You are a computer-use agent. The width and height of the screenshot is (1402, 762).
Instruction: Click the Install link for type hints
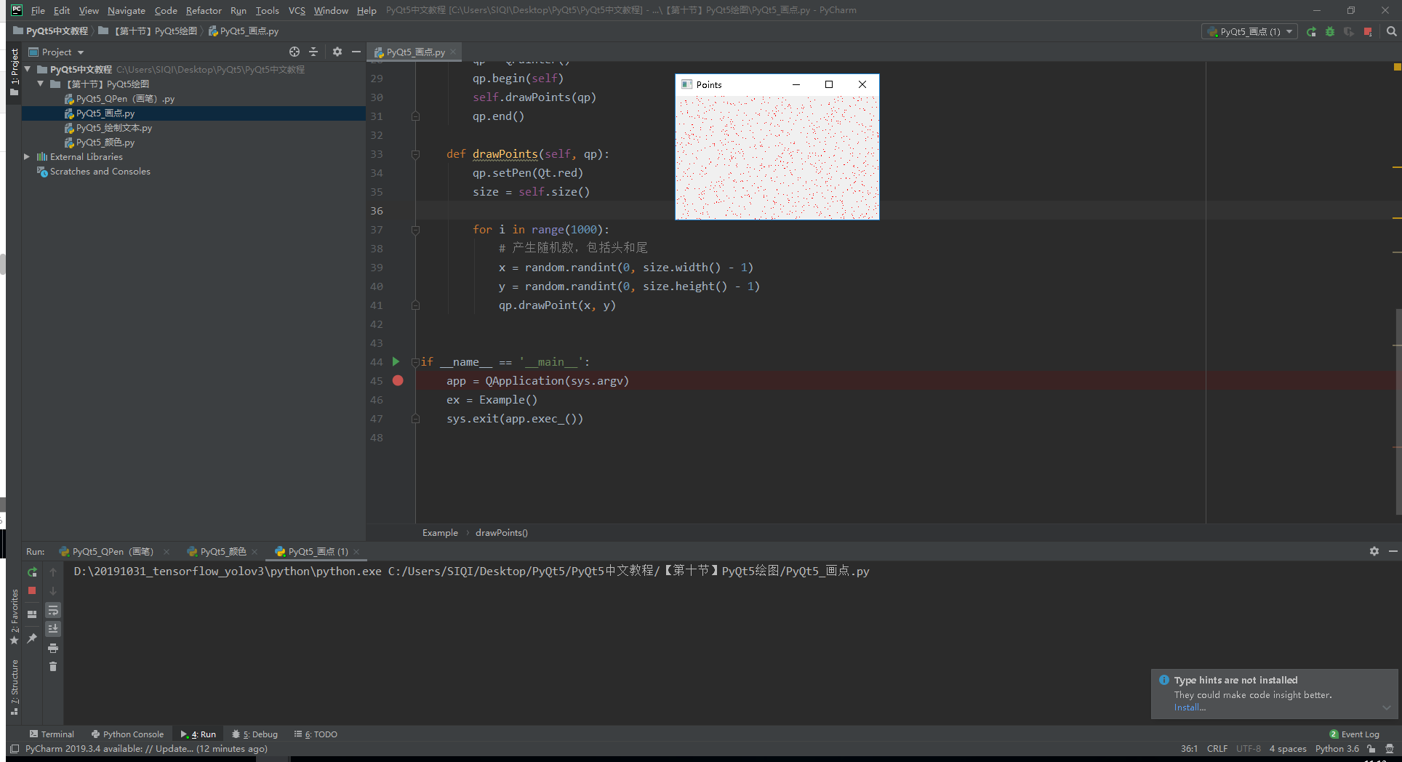click(x=1189, y=707)
